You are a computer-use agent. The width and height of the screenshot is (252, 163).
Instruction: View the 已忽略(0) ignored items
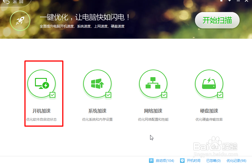(213, 160)
